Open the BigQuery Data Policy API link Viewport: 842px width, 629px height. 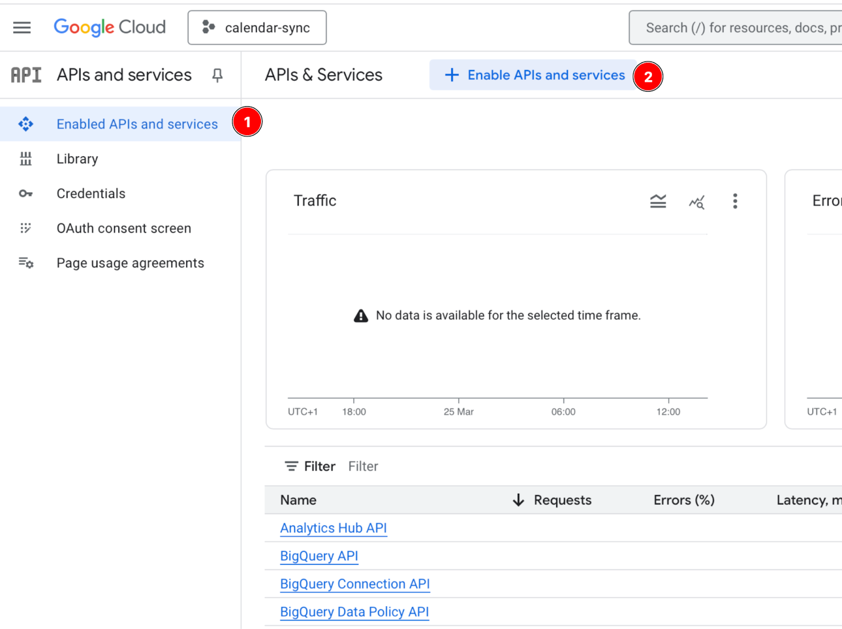[354, 612]
